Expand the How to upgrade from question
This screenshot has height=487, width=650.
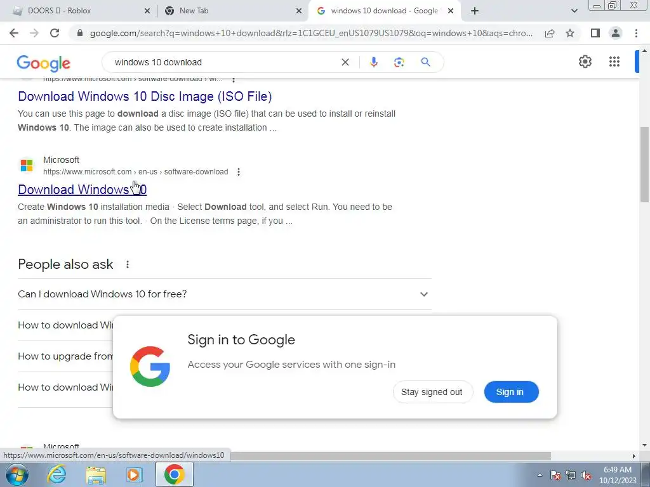65,356
